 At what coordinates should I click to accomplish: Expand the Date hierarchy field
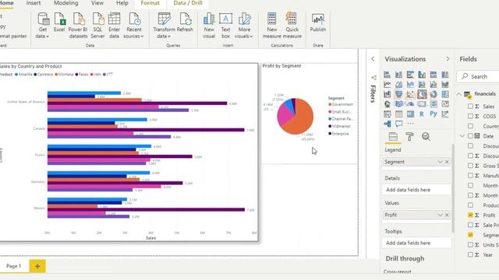click(462, 136)
